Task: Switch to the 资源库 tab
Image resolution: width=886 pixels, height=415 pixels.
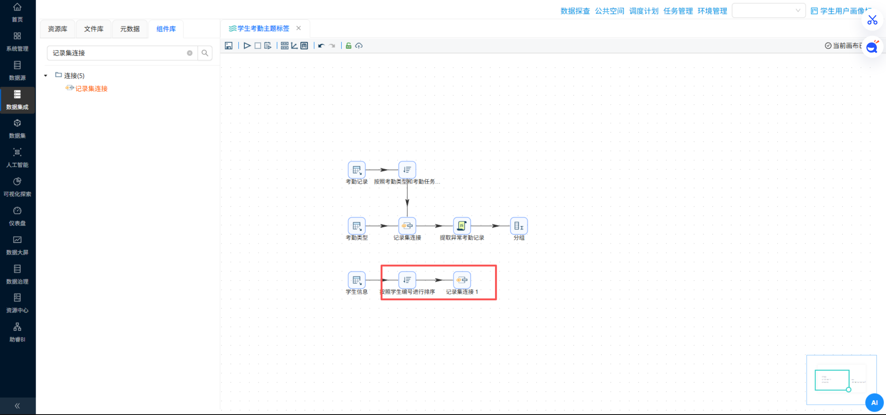Action: coord(57,29)
